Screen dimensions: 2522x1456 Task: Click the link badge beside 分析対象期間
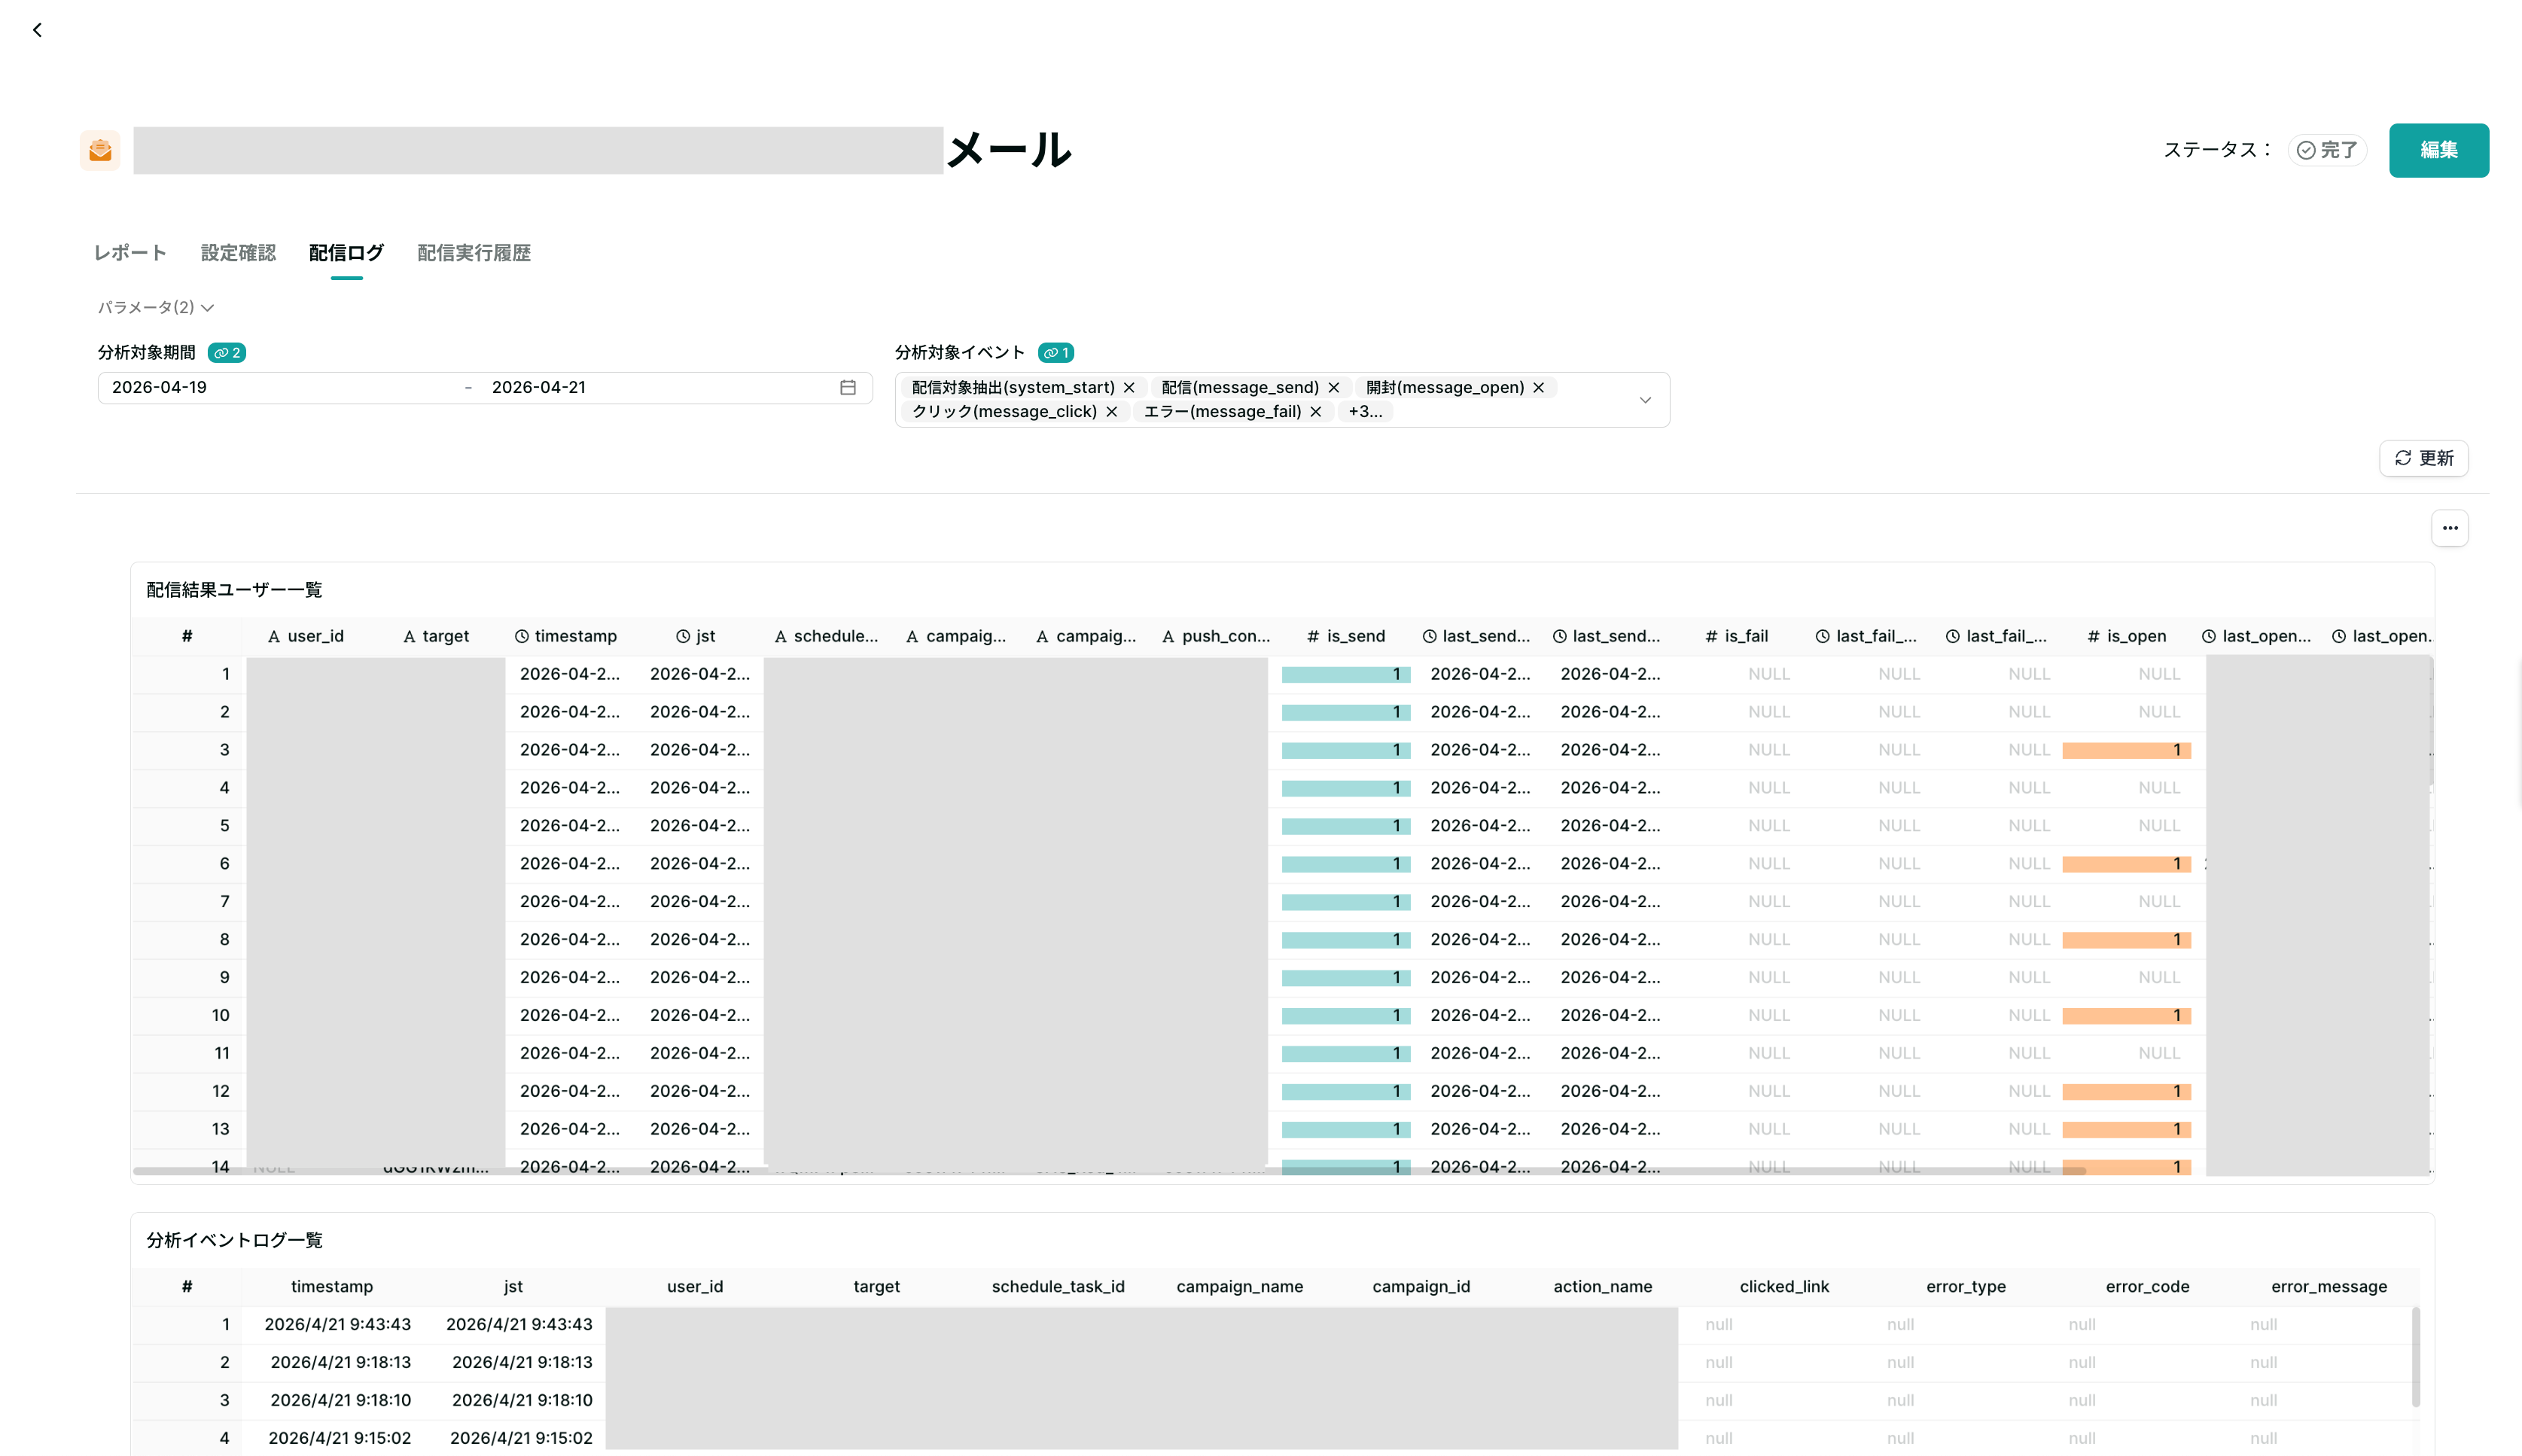click(227, 353)
